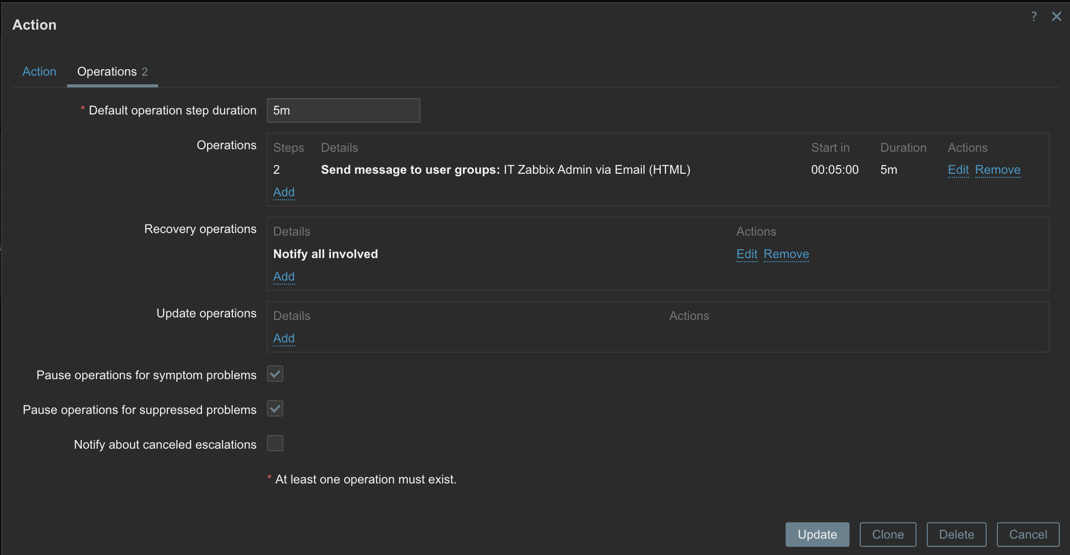Uncheck Pause operations for symptom problems

[275, 374]
